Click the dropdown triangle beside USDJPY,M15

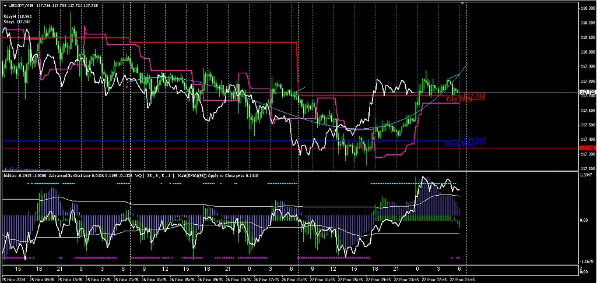pyautogui.click(x=4, y=5)
